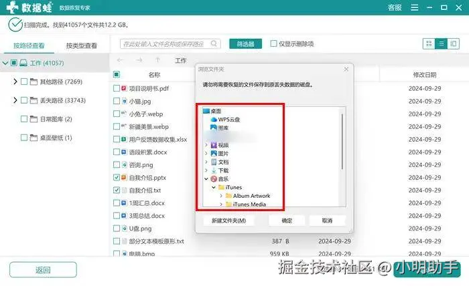This screenshot has width=469, height=286.
Task: Select the 图片 pictures folder icon
Action: coord(214,154)
